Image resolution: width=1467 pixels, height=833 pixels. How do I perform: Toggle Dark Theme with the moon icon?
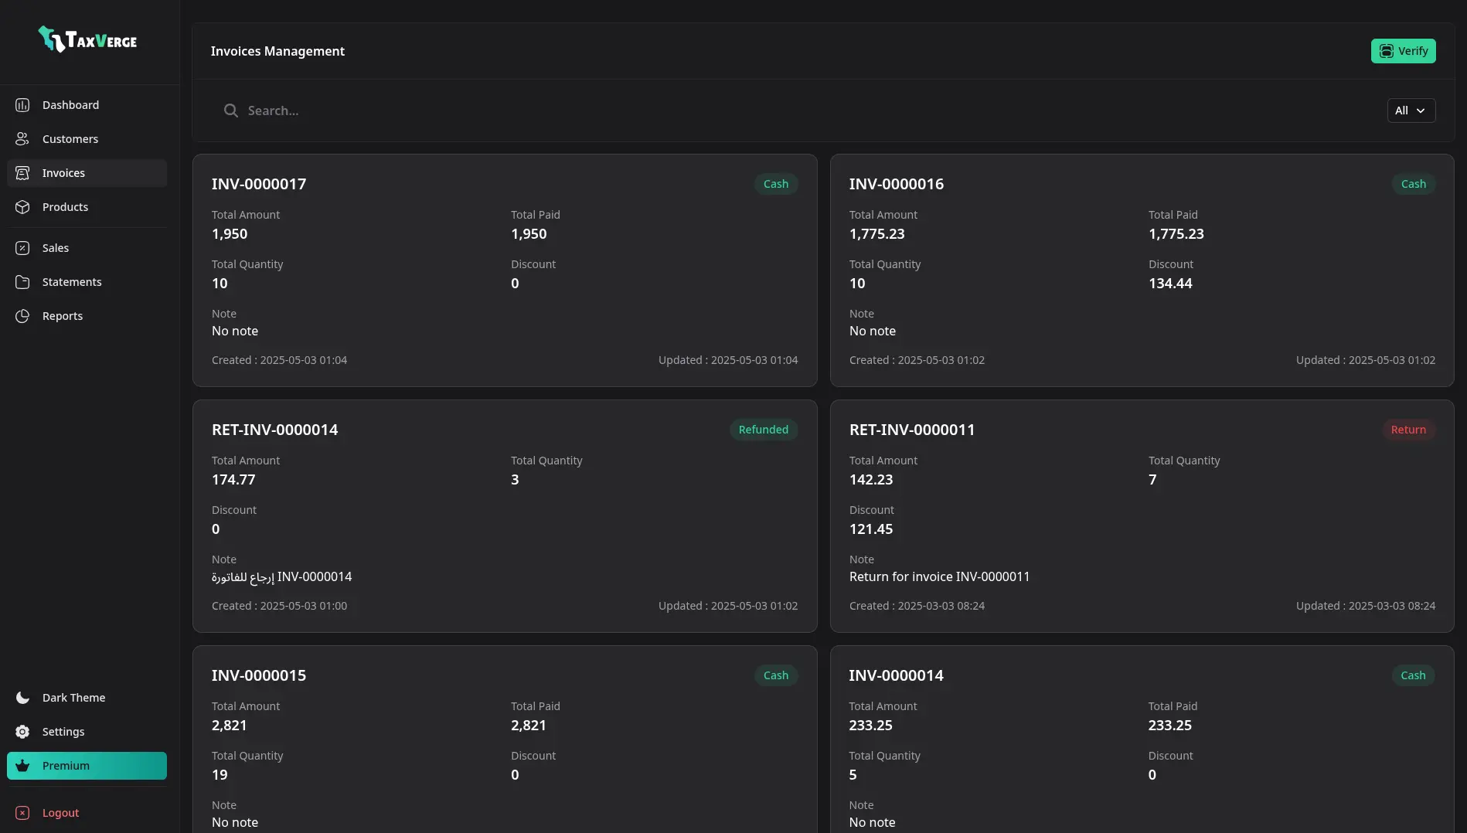22,697
